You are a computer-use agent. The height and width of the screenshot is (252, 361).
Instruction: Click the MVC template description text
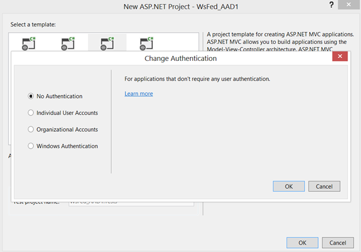coord(280,42)
